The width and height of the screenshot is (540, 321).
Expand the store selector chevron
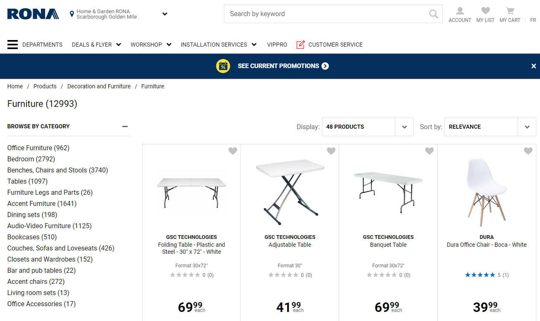click(x=164, y=14)
